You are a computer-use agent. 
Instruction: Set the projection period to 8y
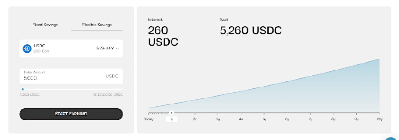(333, 119)
